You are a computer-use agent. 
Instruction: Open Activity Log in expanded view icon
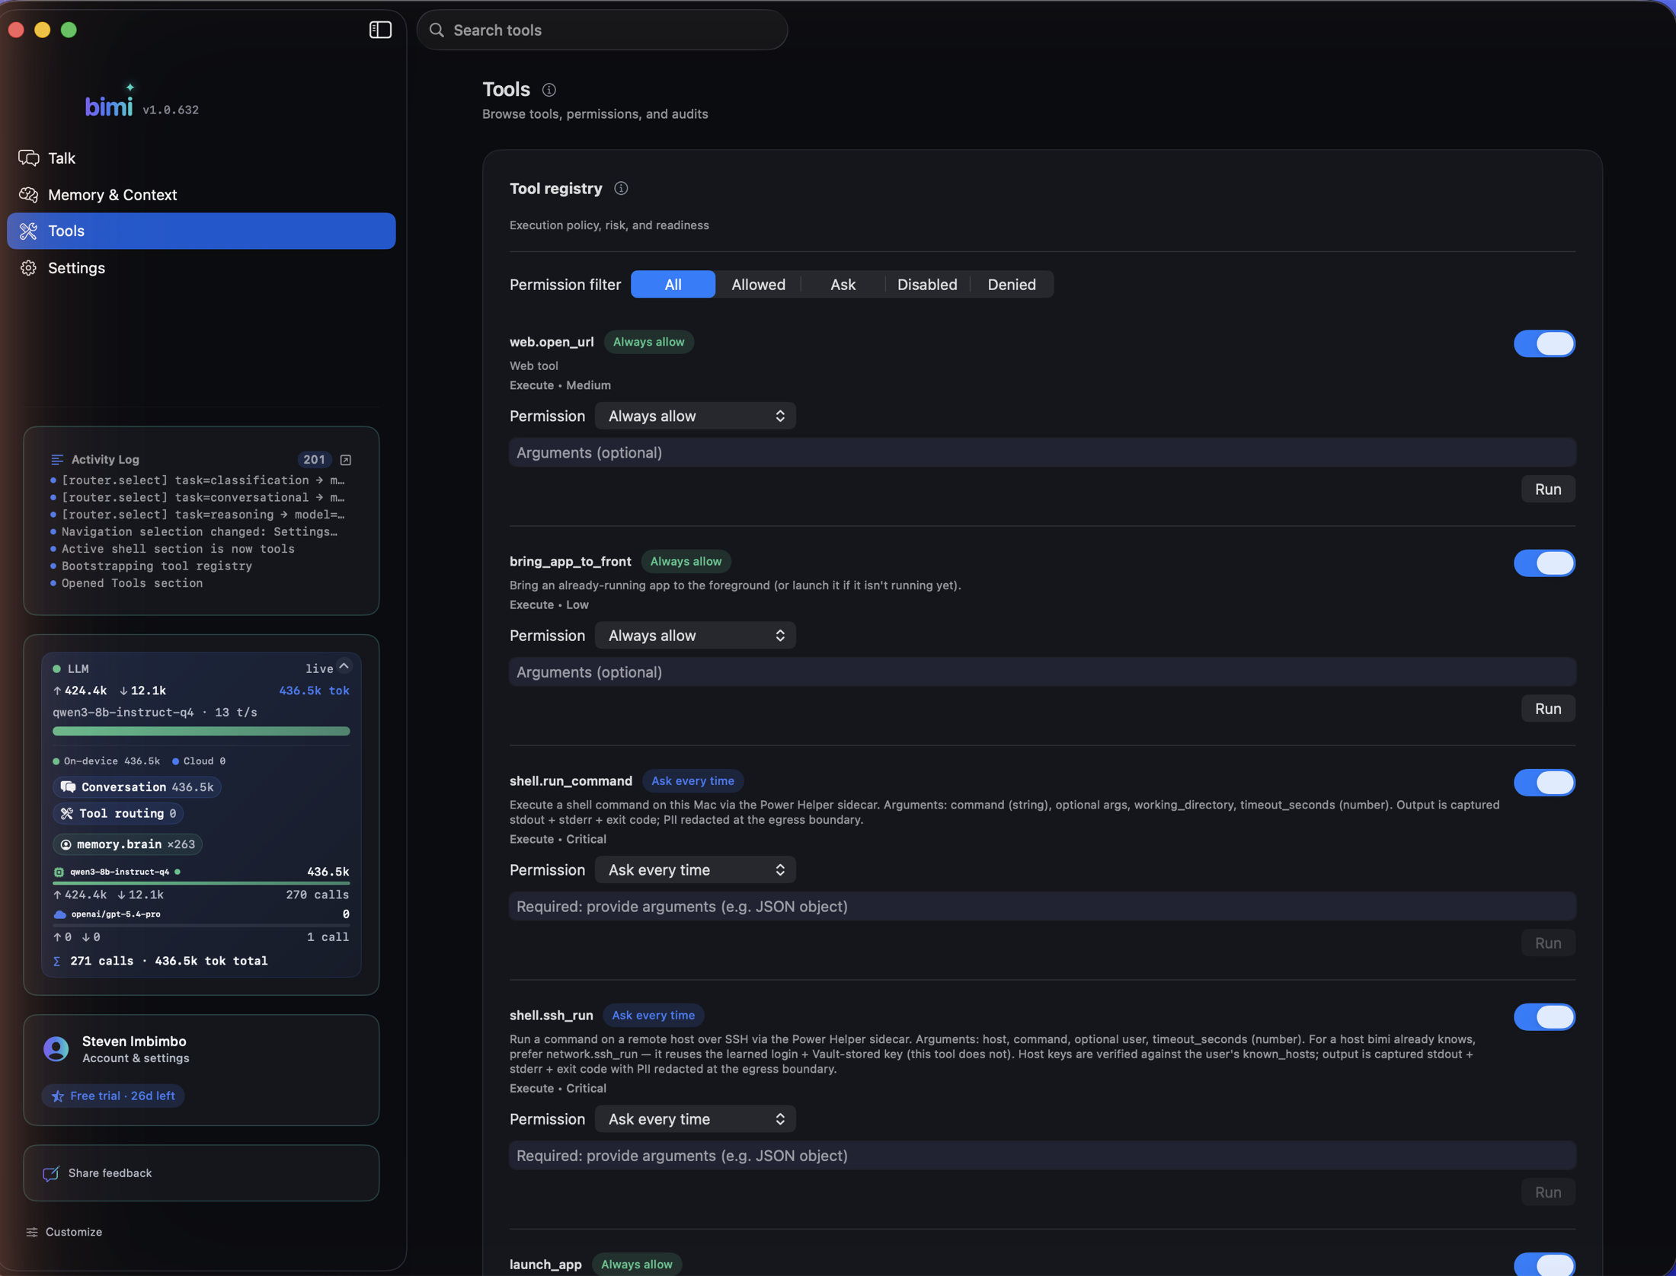coord(346,460)
